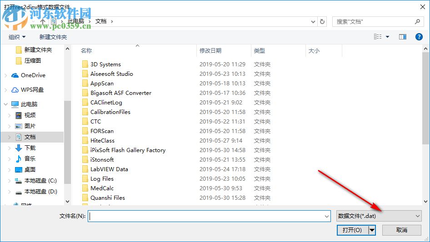Click in the 文件名 input field
Screen dimensions: 430x242
[209, 216]
